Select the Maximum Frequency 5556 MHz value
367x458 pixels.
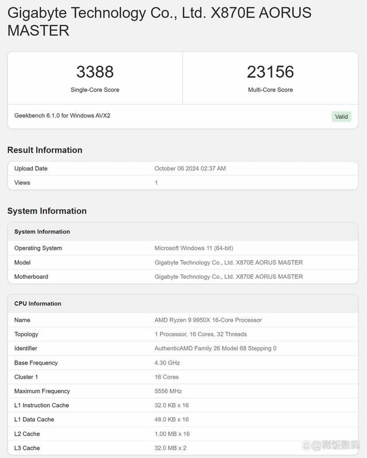point(168,391)
